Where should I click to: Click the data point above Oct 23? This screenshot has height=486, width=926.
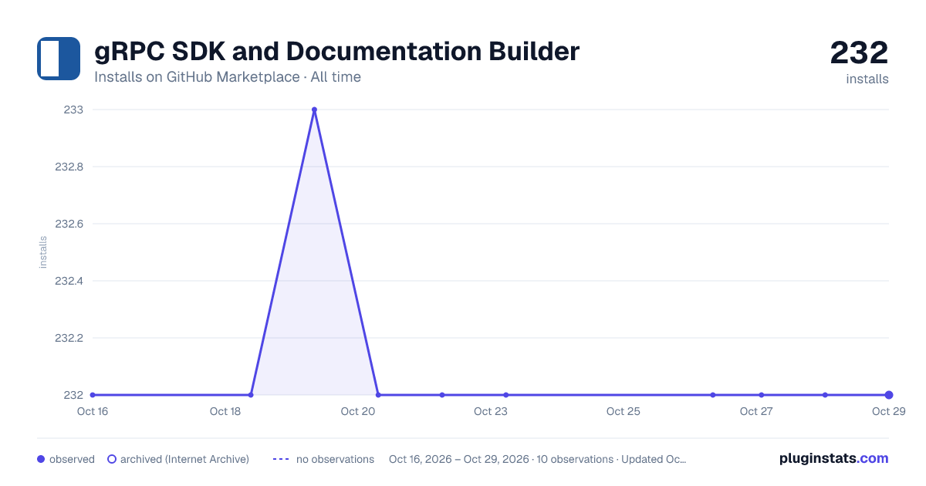click(x=505, y=395)
